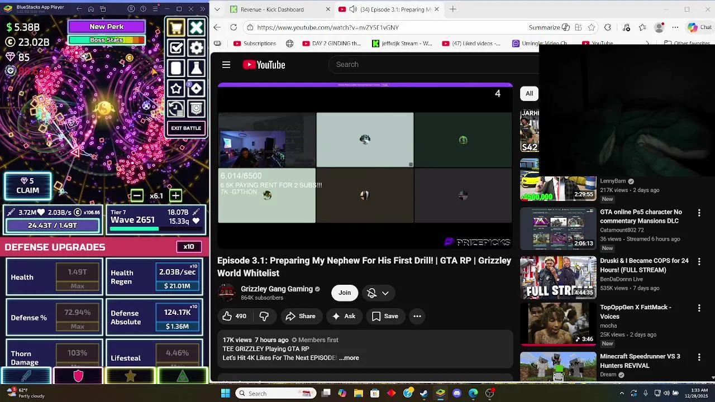This screenshot has width=715, height=402.
Task: Open the banner guild icon in game
Action: 196,108
